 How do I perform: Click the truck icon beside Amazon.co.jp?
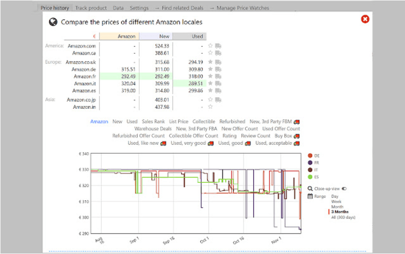218,100
